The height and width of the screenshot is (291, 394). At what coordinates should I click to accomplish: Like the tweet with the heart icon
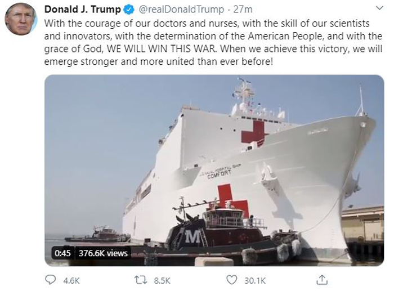[x=231, y=280]
